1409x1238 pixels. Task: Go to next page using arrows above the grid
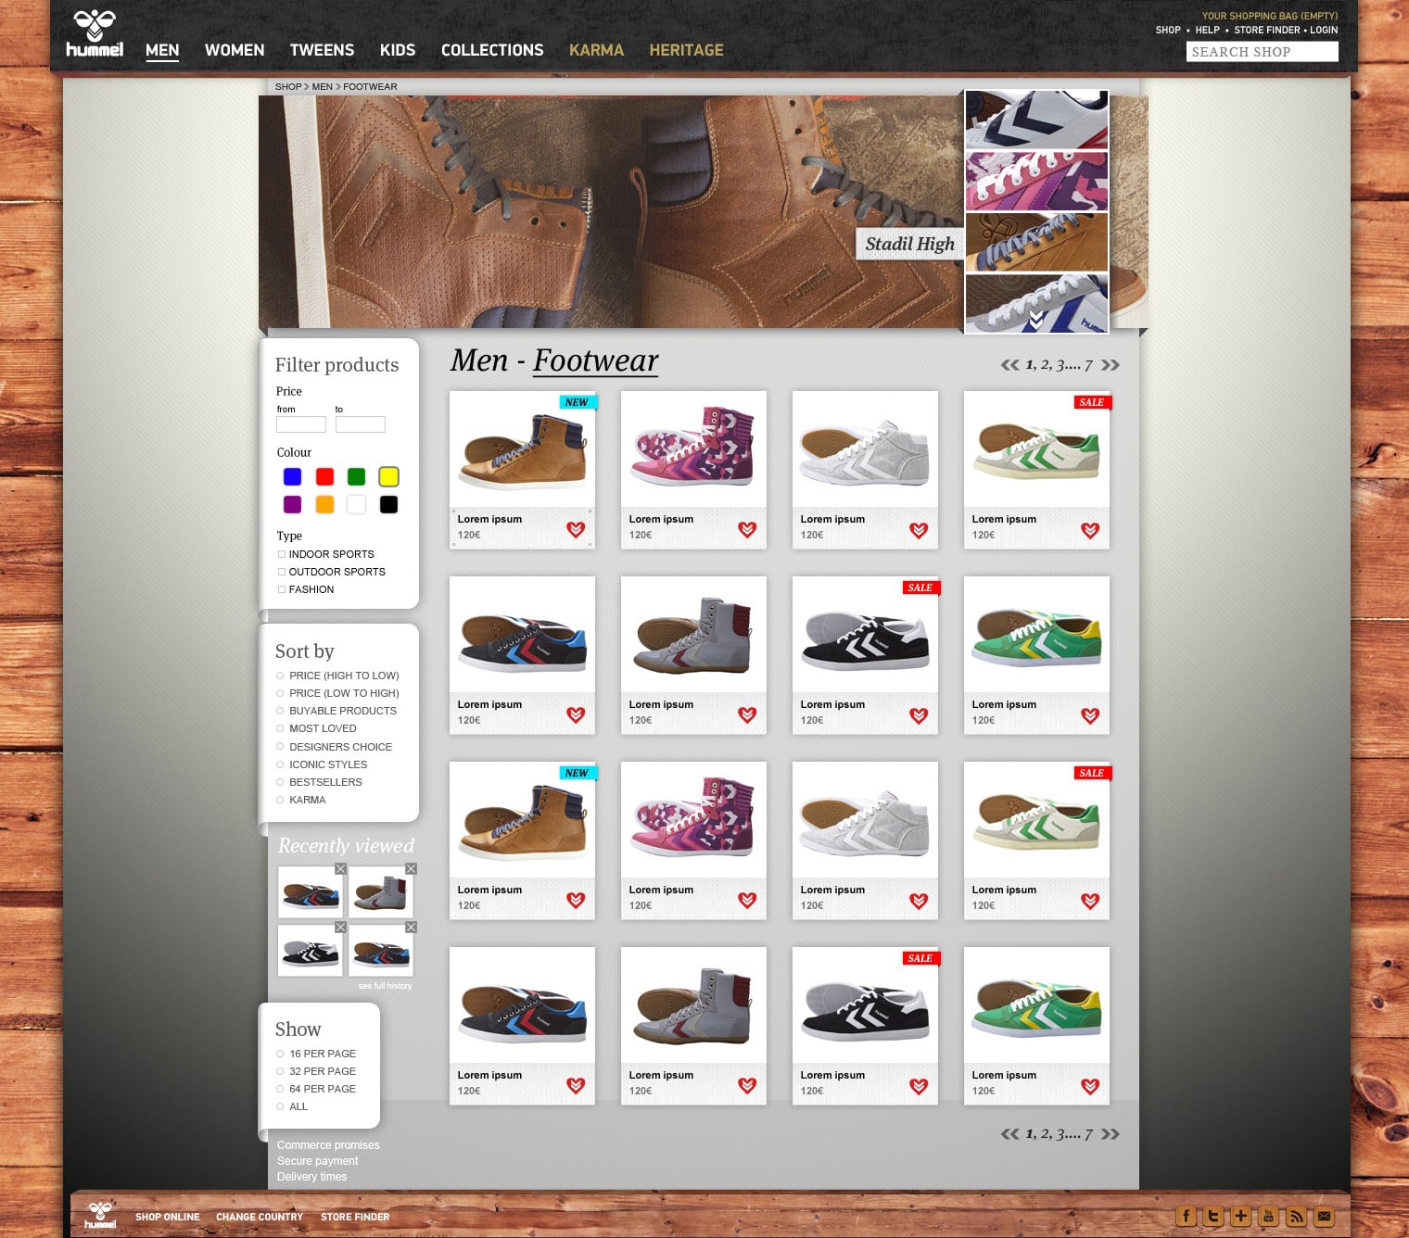click(1110, 365)
